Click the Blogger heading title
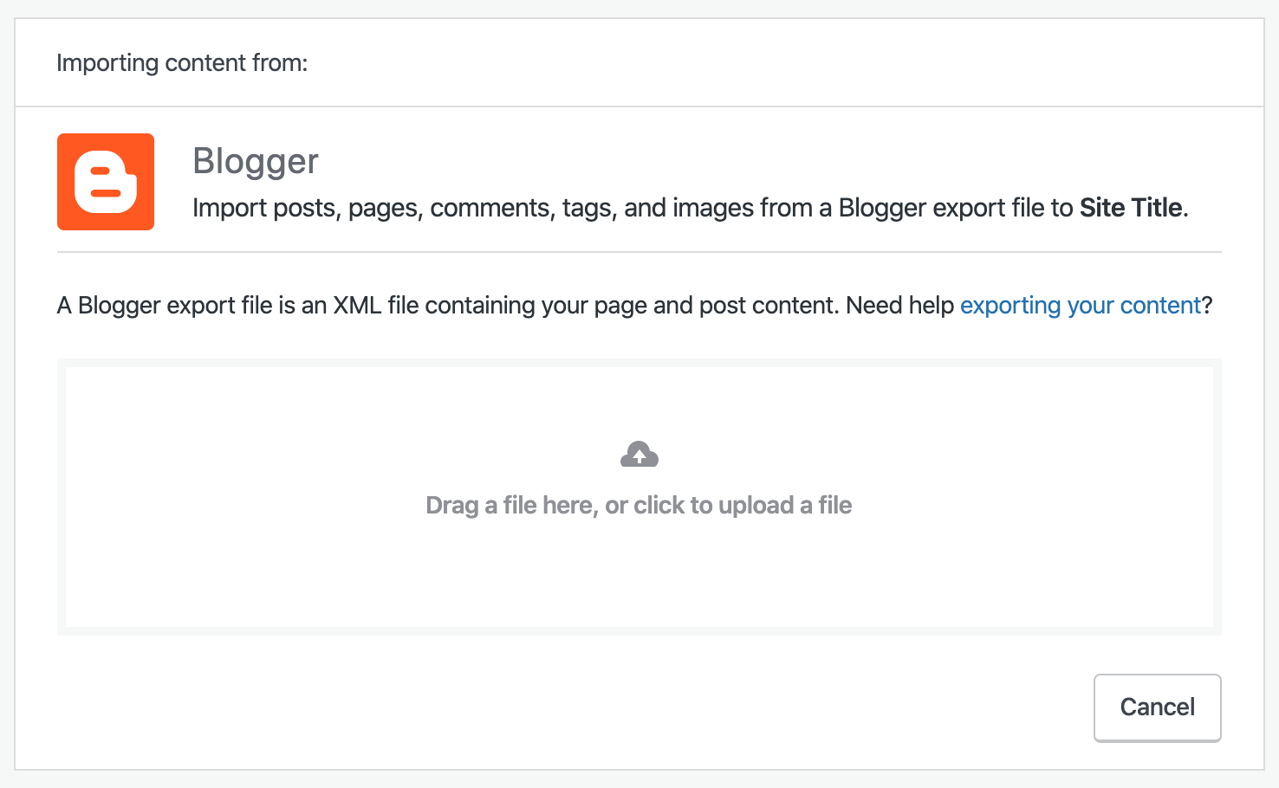The height and width of the screenshot is (788, 1279). [x=256, y=160]
